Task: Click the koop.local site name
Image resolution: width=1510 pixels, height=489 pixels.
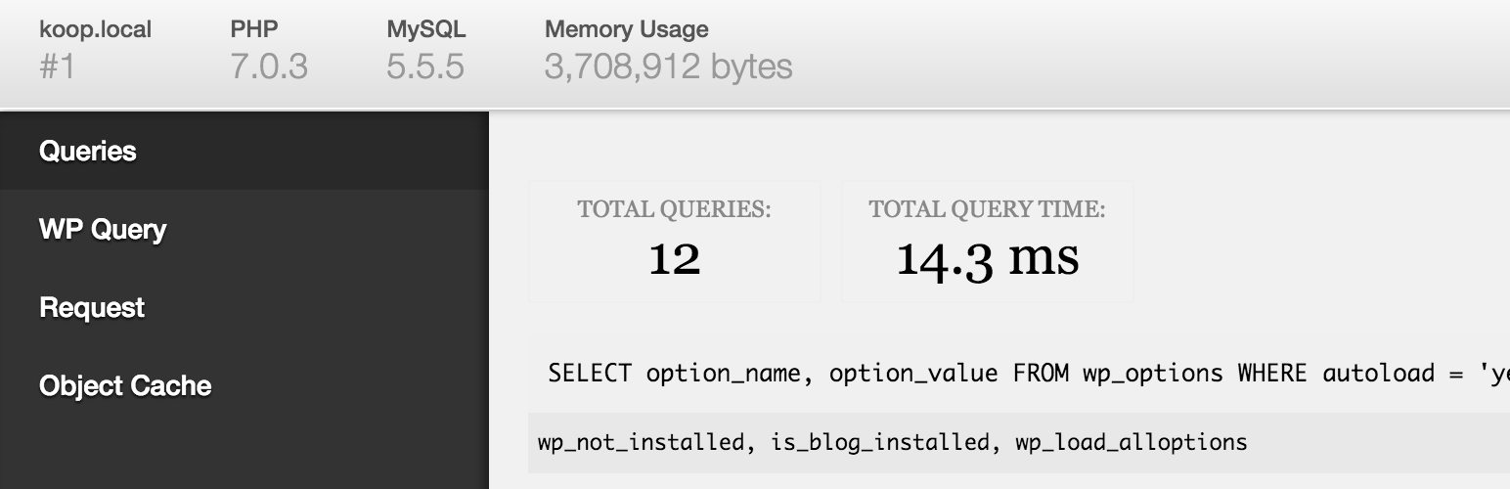Action: (x=95, y=30)
